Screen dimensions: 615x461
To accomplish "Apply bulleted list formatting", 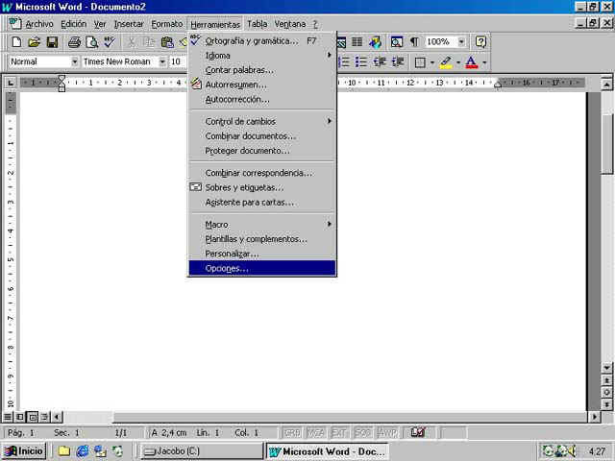I will (361, 61).
